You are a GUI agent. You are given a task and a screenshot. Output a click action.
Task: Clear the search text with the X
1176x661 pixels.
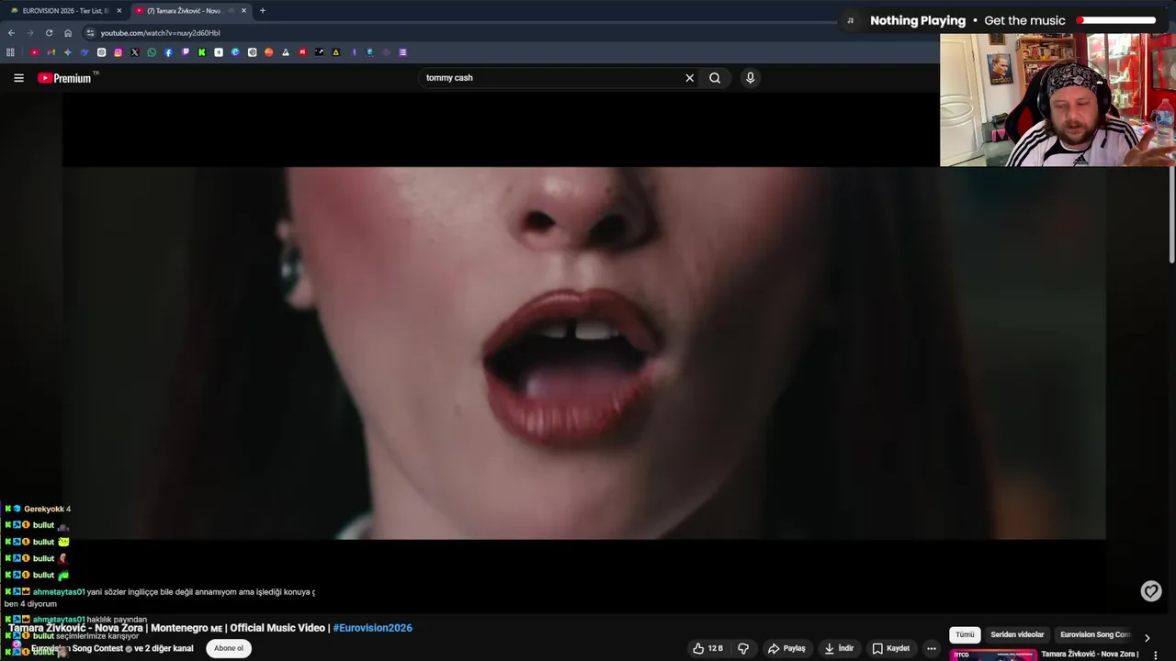[x=689, y=78]
